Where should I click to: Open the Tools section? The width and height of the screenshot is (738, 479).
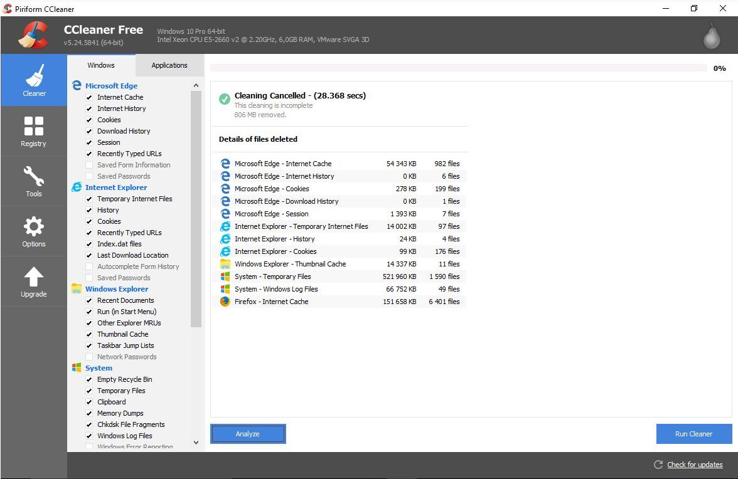[x=34, y=181]
